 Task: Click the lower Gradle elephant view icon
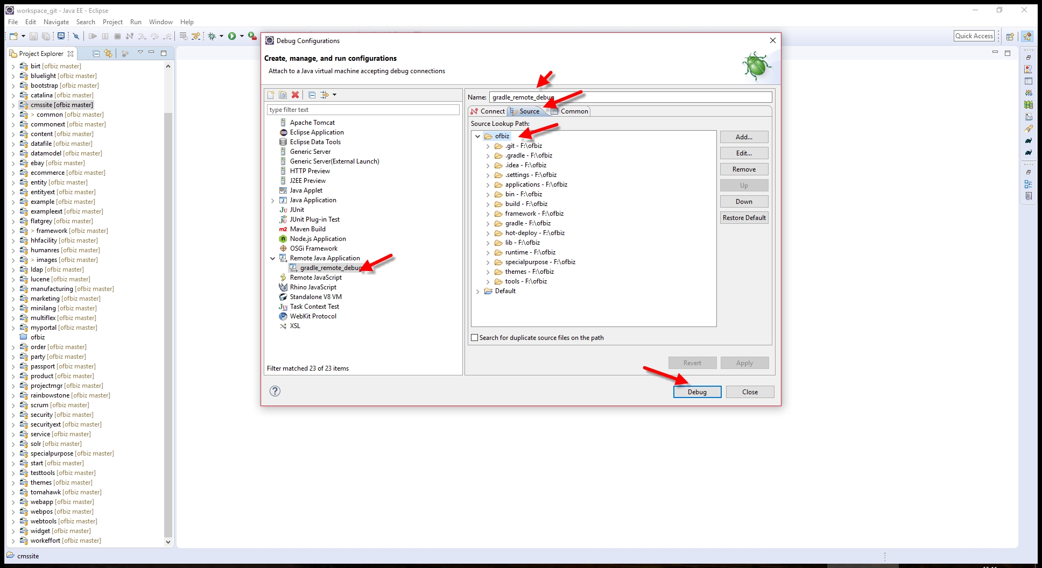click(1029, 152)
